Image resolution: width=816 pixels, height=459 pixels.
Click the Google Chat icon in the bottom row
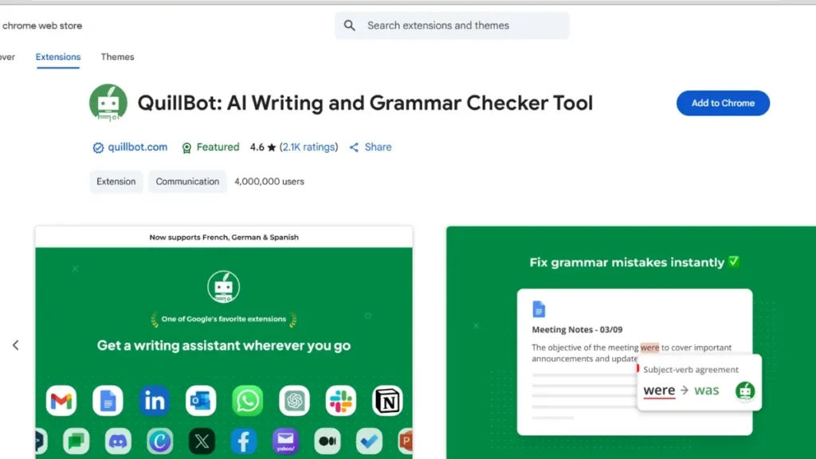pyautogui.click(x=76, y=441)
